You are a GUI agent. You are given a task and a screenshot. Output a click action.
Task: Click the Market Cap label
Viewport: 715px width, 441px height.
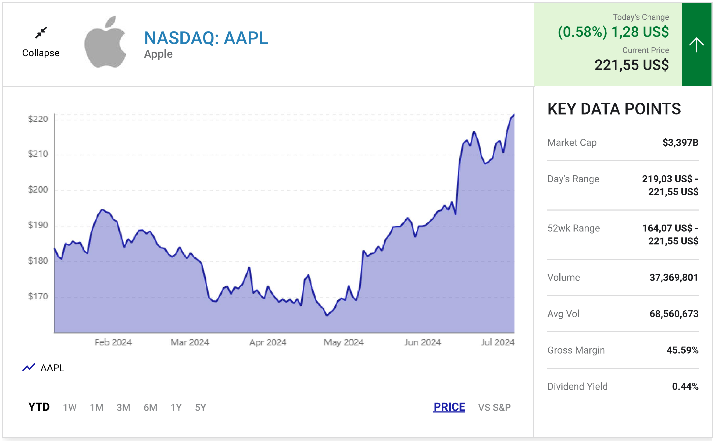[x=572, y=143]
